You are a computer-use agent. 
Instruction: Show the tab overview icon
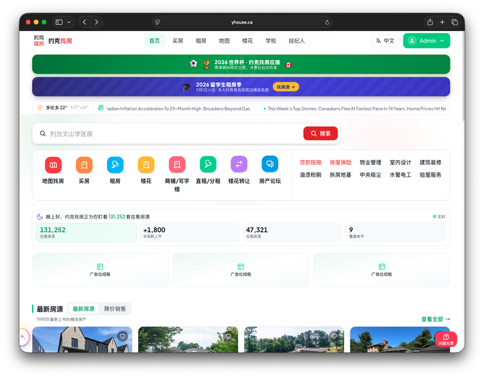[455, 22]
